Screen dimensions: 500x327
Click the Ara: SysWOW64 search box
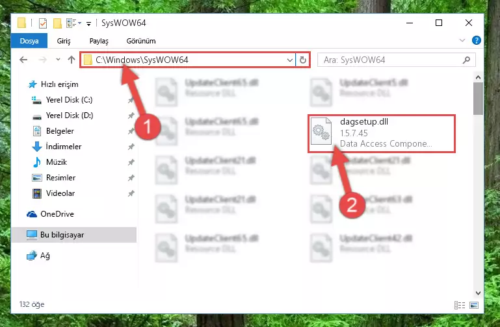(397, 60)
